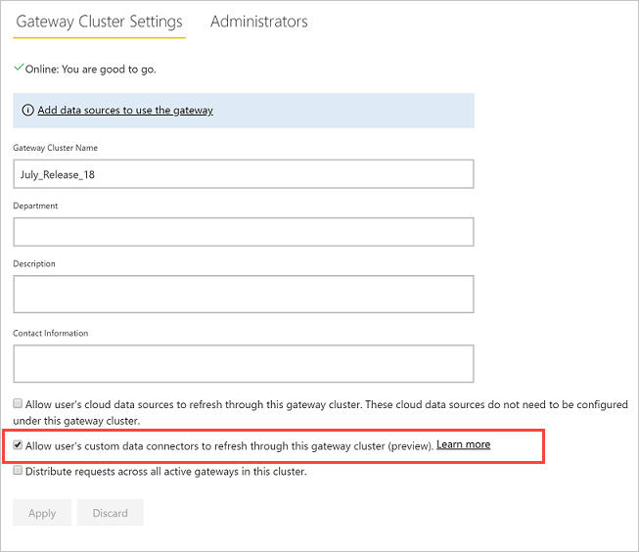639x552 pixels.
Task: Click the Contact Information label
Action: pyautogui.click(x=51, y=333)
